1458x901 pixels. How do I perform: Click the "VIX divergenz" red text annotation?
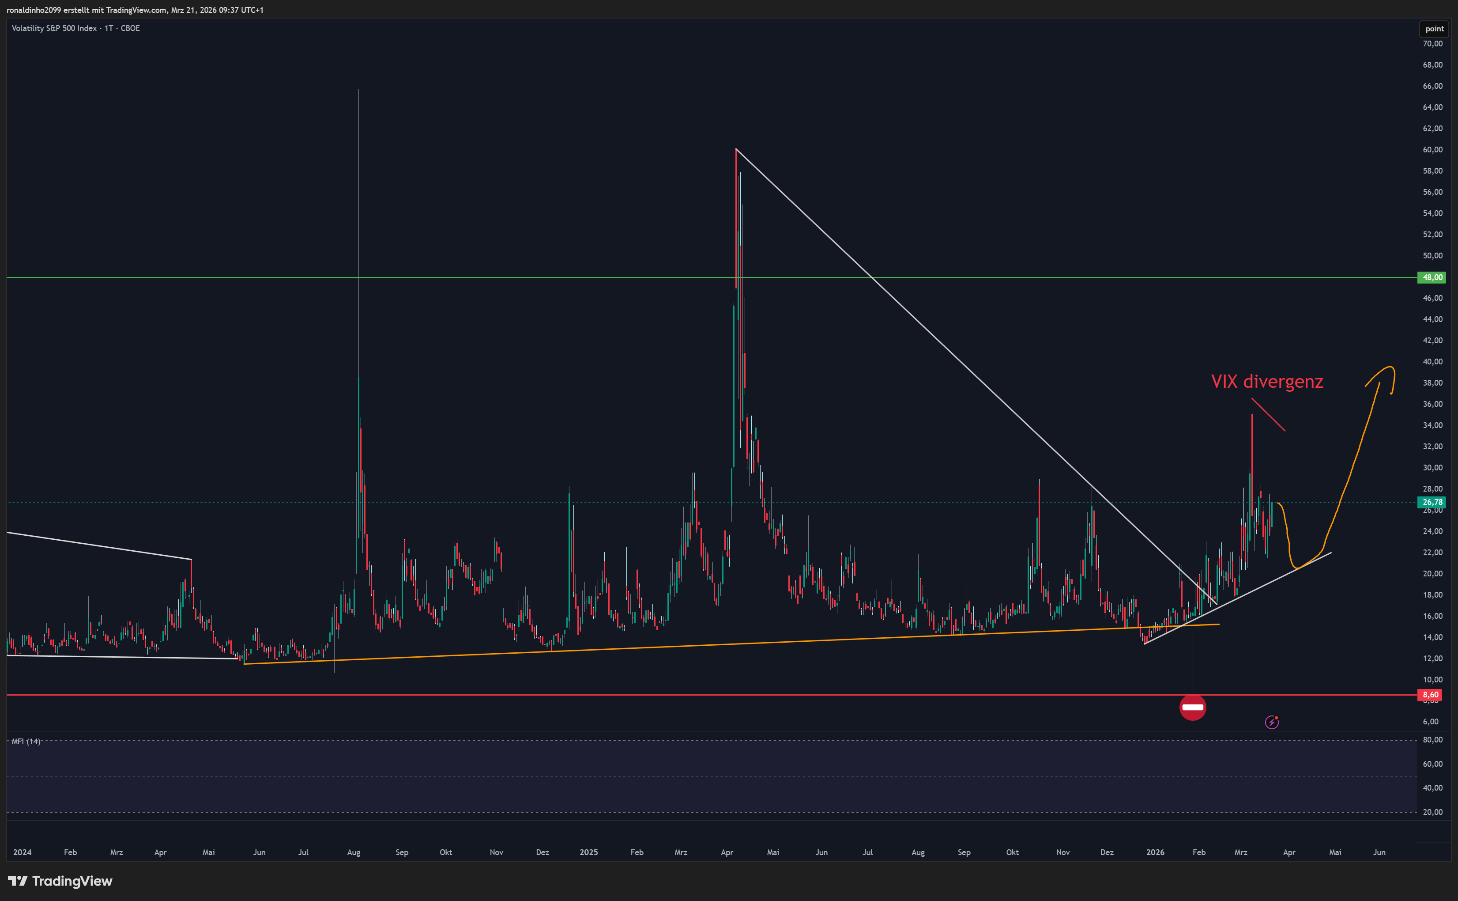pyautogui.click(x=1267, y=381)
